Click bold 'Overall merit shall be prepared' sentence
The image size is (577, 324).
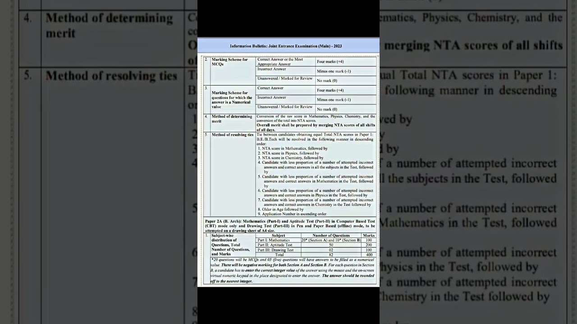[x=316, y=127]
